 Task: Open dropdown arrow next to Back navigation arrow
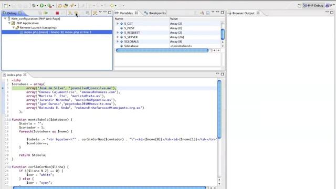pyautogui.click(x=115, y=6)
